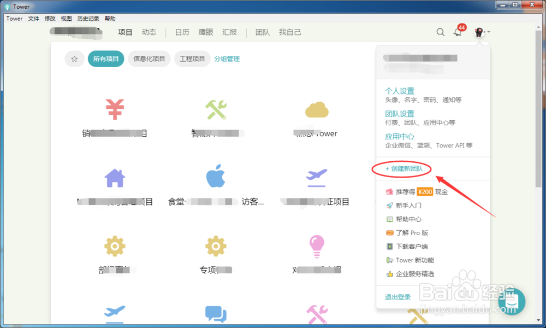The height and width of the screenshot is (328, 546).
Task: Go to the 项目 navigation tab
Action: pyautogui.click(x=125, y=32)
